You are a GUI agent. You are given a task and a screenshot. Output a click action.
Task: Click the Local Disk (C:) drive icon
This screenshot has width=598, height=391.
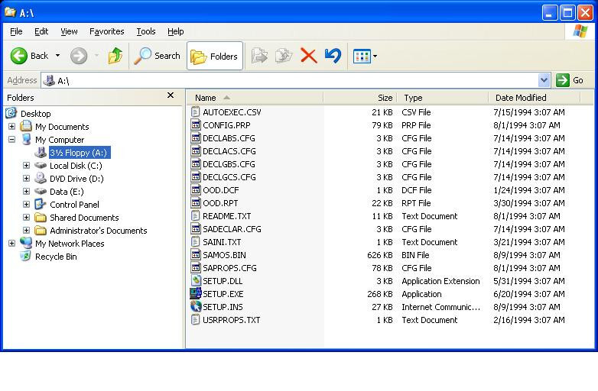(40, 165)
